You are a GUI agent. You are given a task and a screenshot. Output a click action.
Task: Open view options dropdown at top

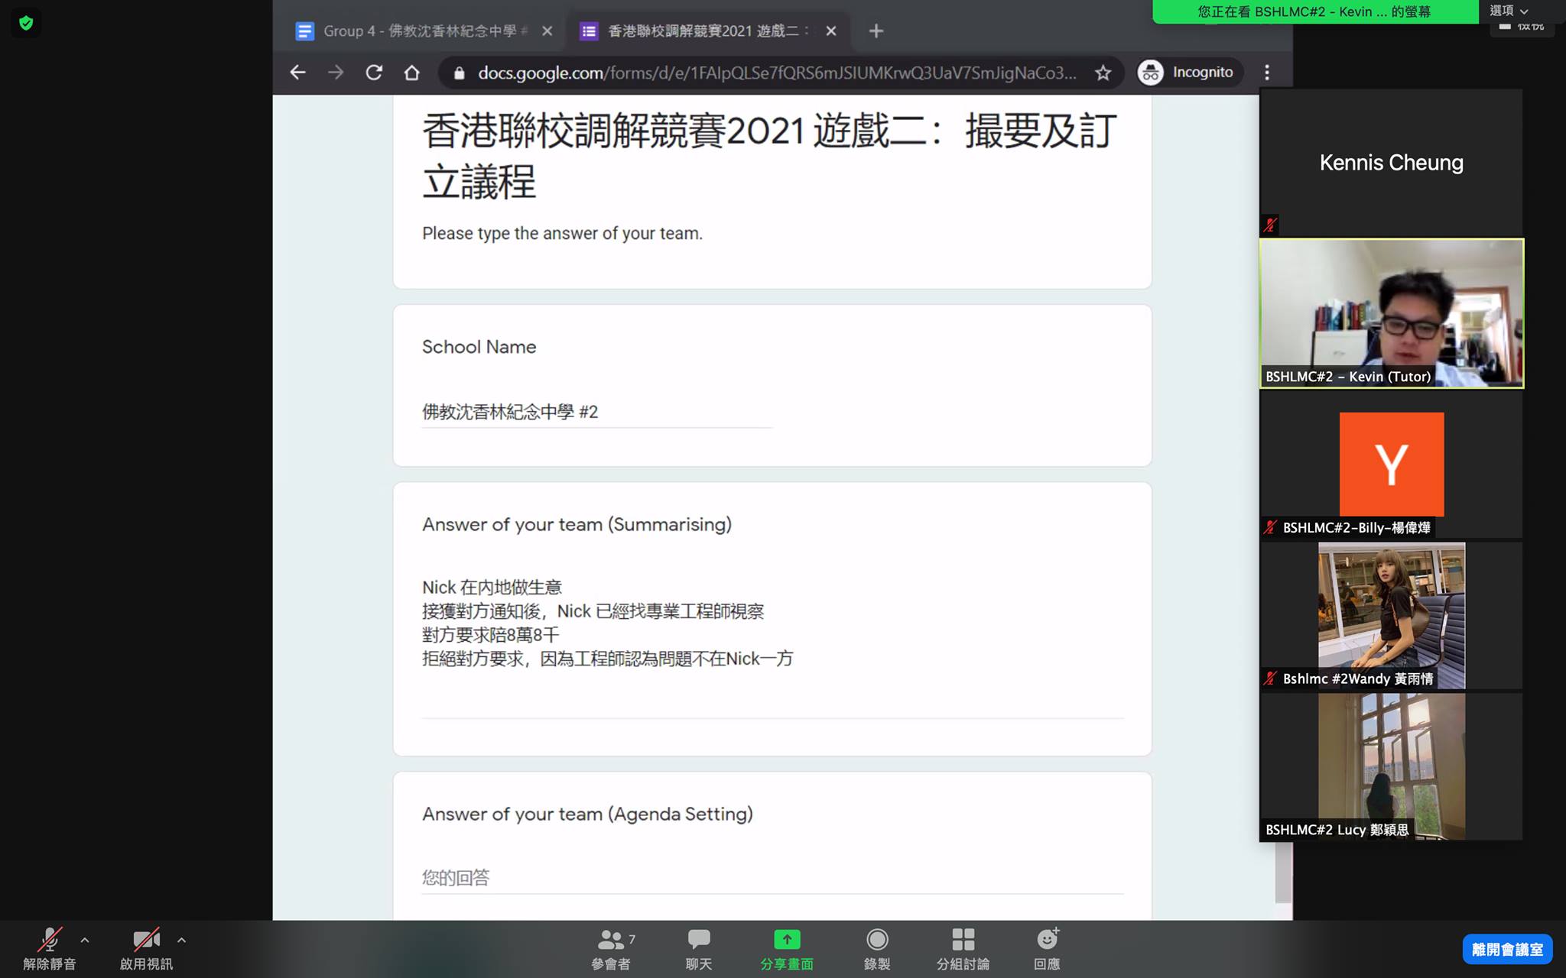coord(1509,11)
